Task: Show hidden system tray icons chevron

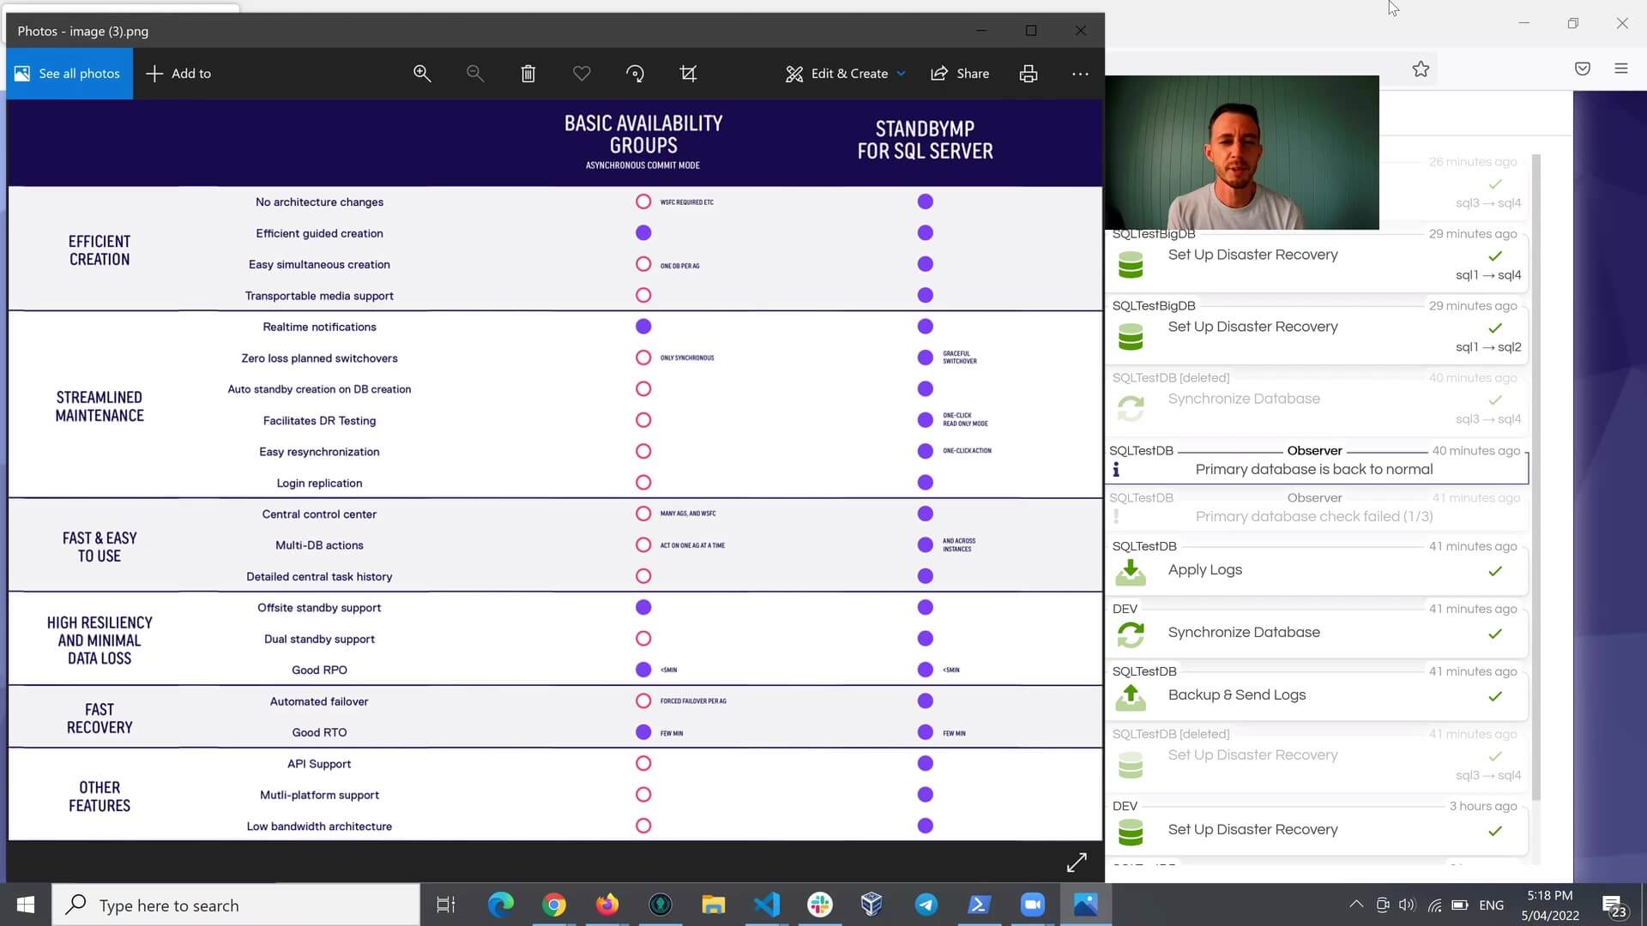Action: (x=1356, y=905)
